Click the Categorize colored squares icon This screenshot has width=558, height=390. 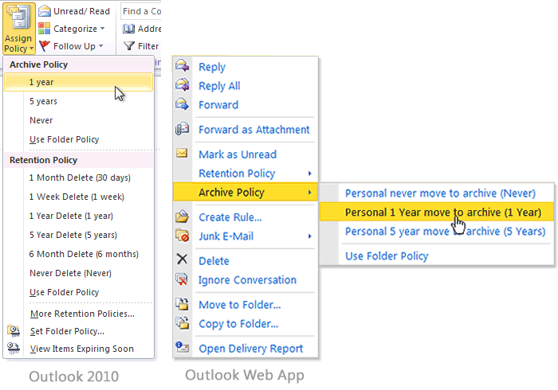pyautogui.click(x=45, y=29)
